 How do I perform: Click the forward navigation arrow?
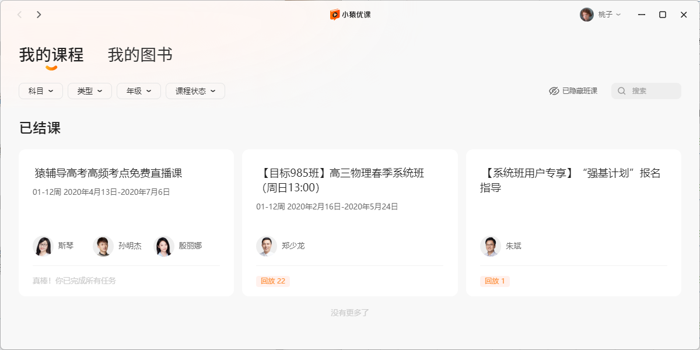(39, 15)
